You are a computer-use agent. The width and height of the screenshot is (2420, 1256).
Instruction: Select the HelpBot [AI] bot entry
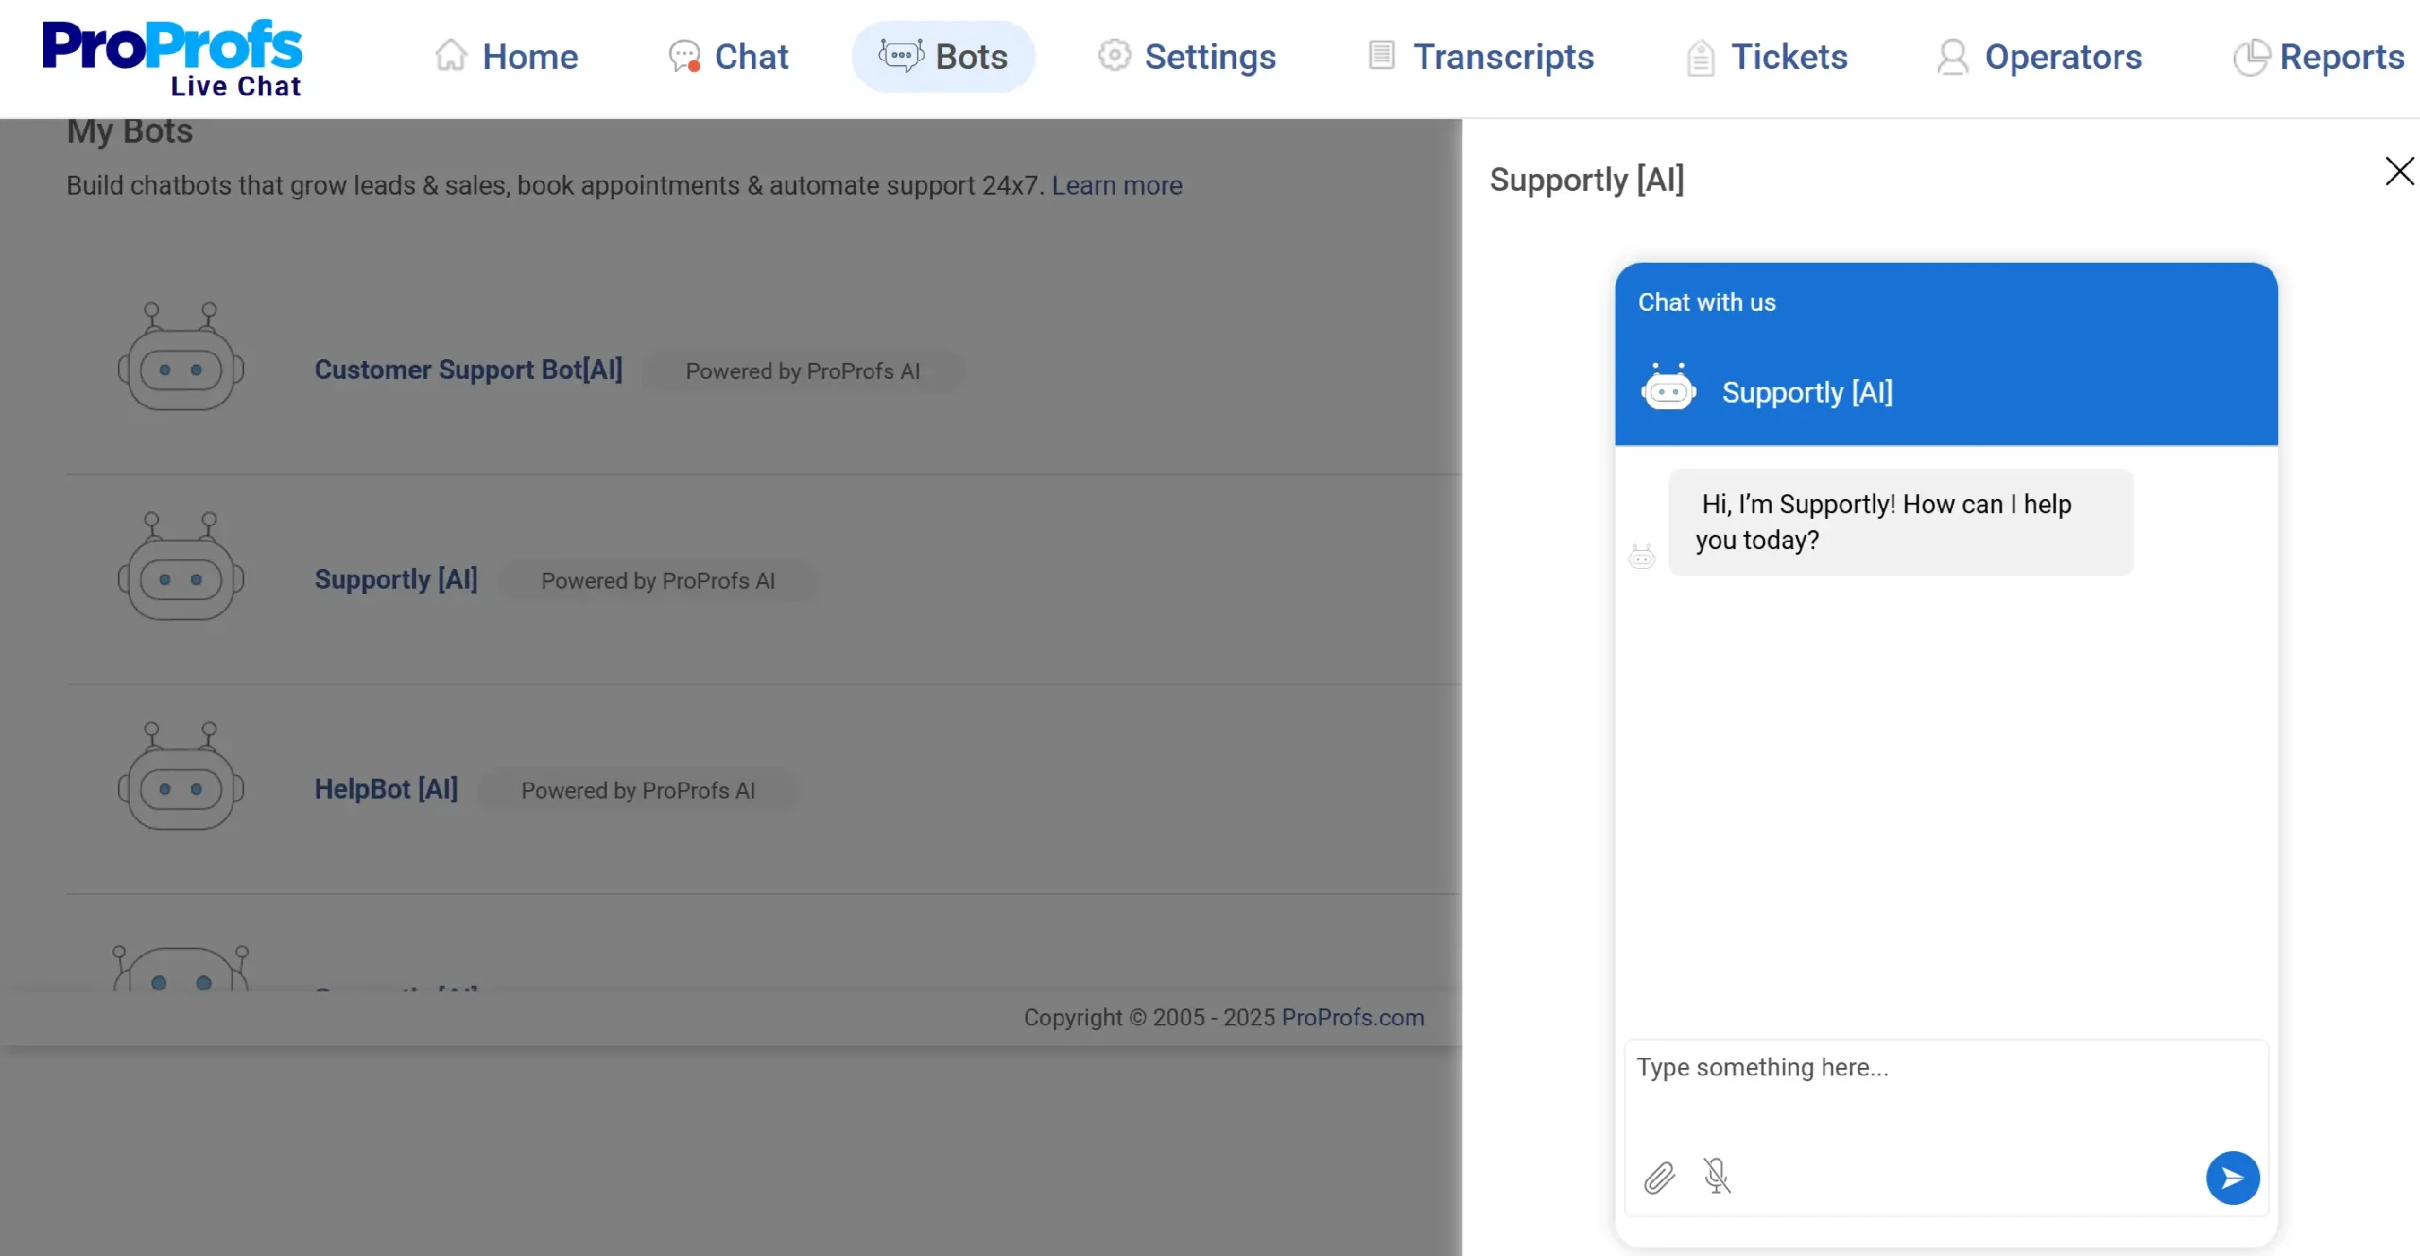click(386, 788)
